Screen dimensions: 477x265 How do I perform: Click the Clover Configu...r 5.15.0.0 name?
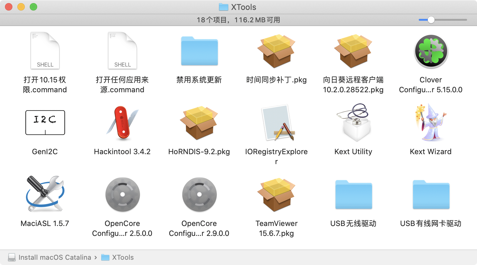coord(431,85)
